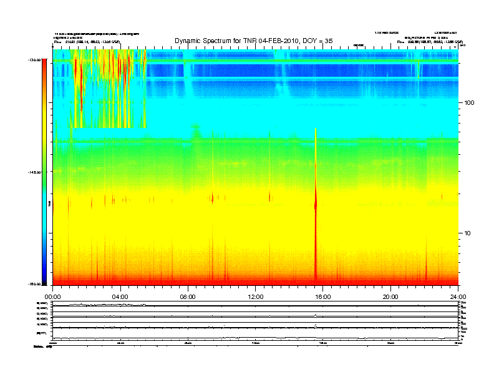Click the 16:00 time axis label
Viewport: 494px width, 382px height.
coord(323,297)
